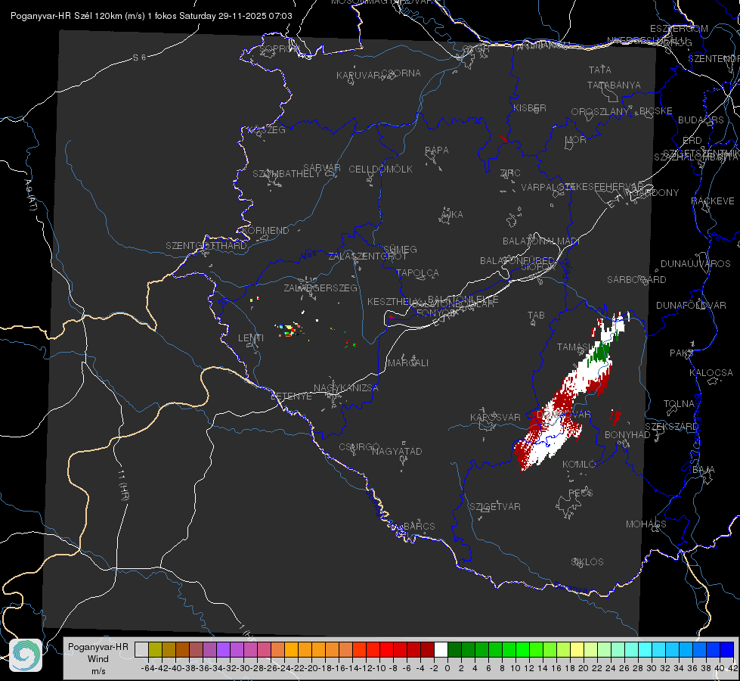Click the BONYHÁD city label
Viewport: 740px width, 681px height.
pyautogui.click(x=627, y=434)
